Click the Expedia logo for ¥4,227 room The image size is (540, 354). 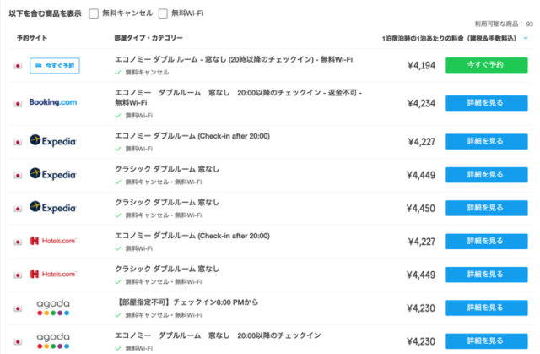tap(52, 140)
